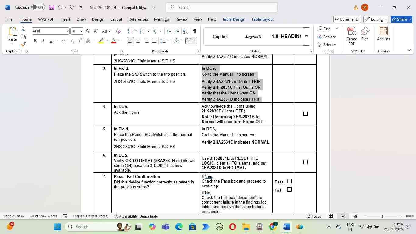Click the Save icon in title bar

[51, 7]
